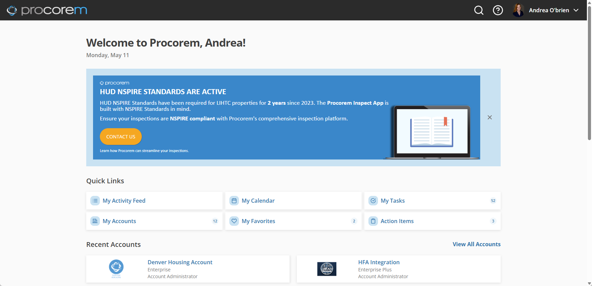The height and width of the screenshot is (286, 592).
Task: Open My Accounts quick link
Action: (154, 221)
